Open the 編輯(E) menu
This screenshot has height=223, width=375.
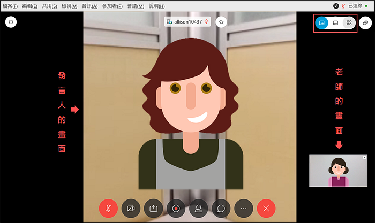[29, 6]
